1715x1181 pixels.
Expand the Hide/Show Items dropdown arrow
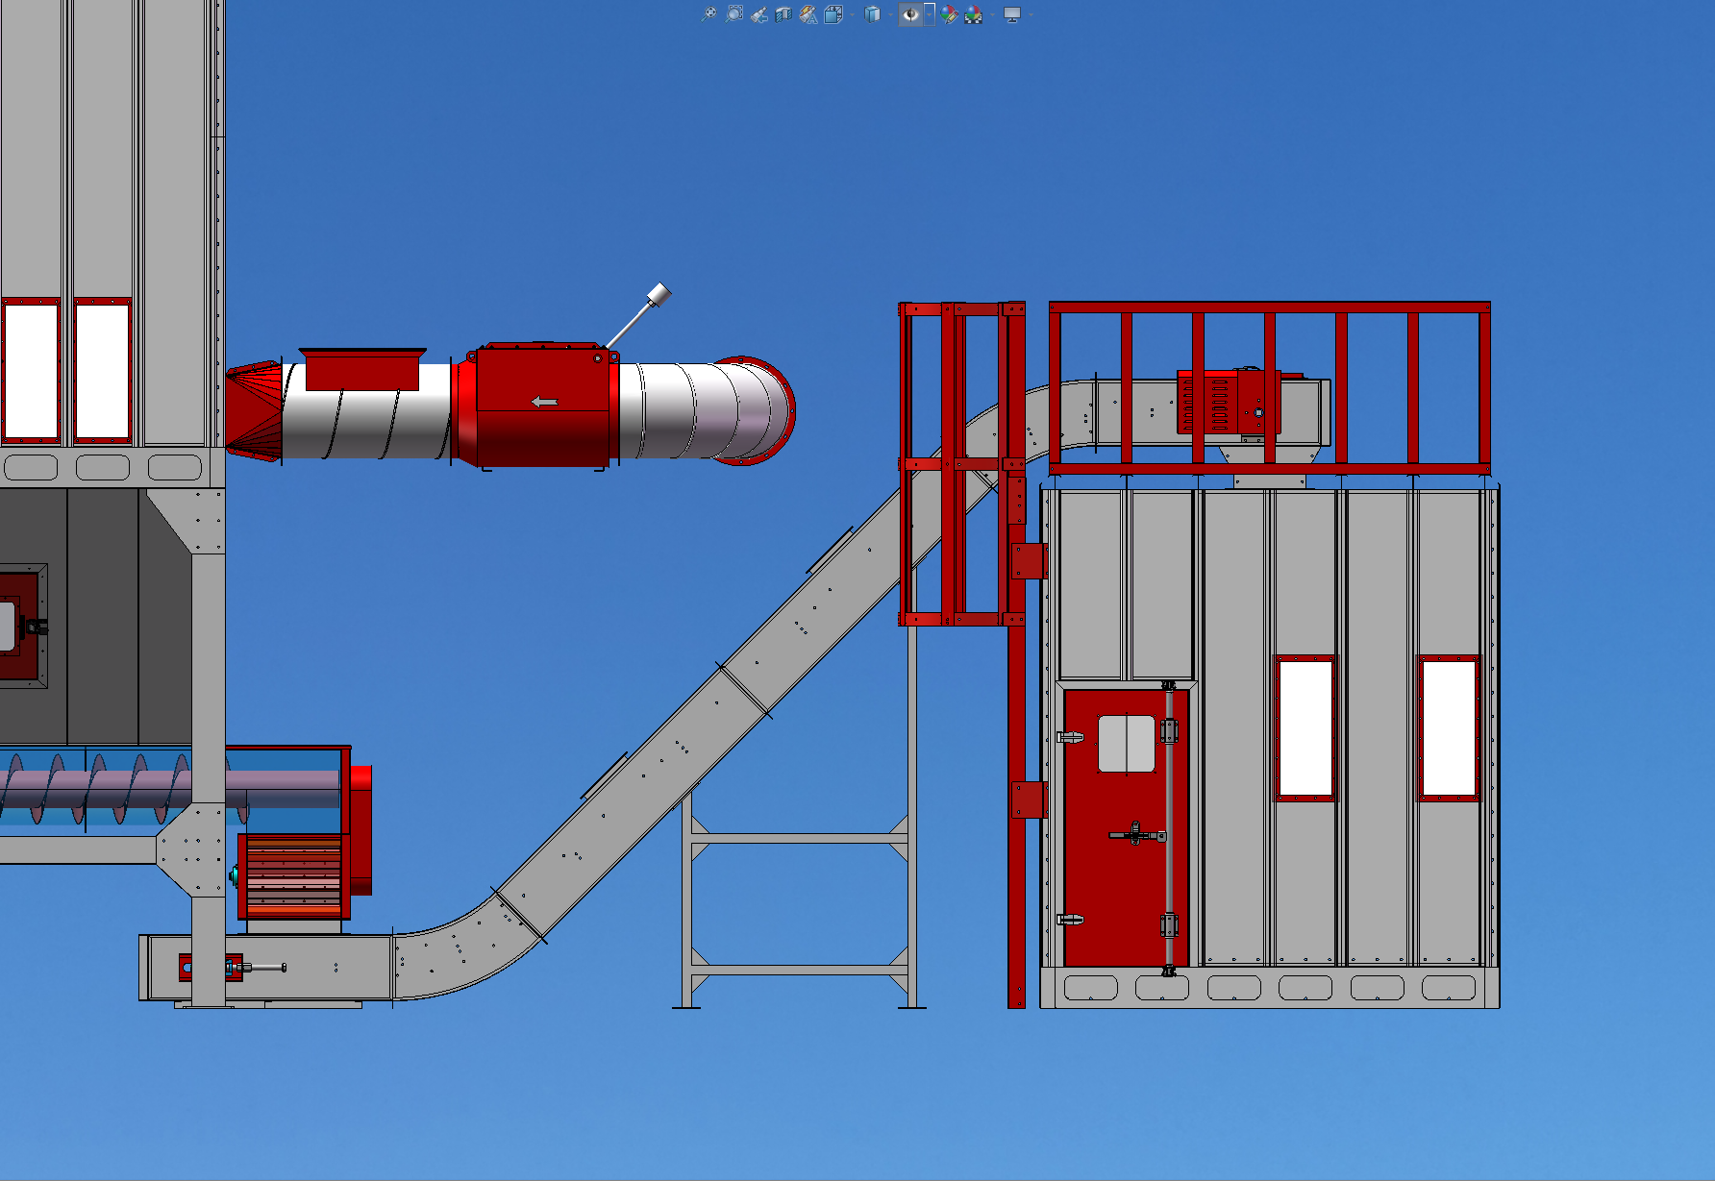pyautogui.click(x=930, y=14)
